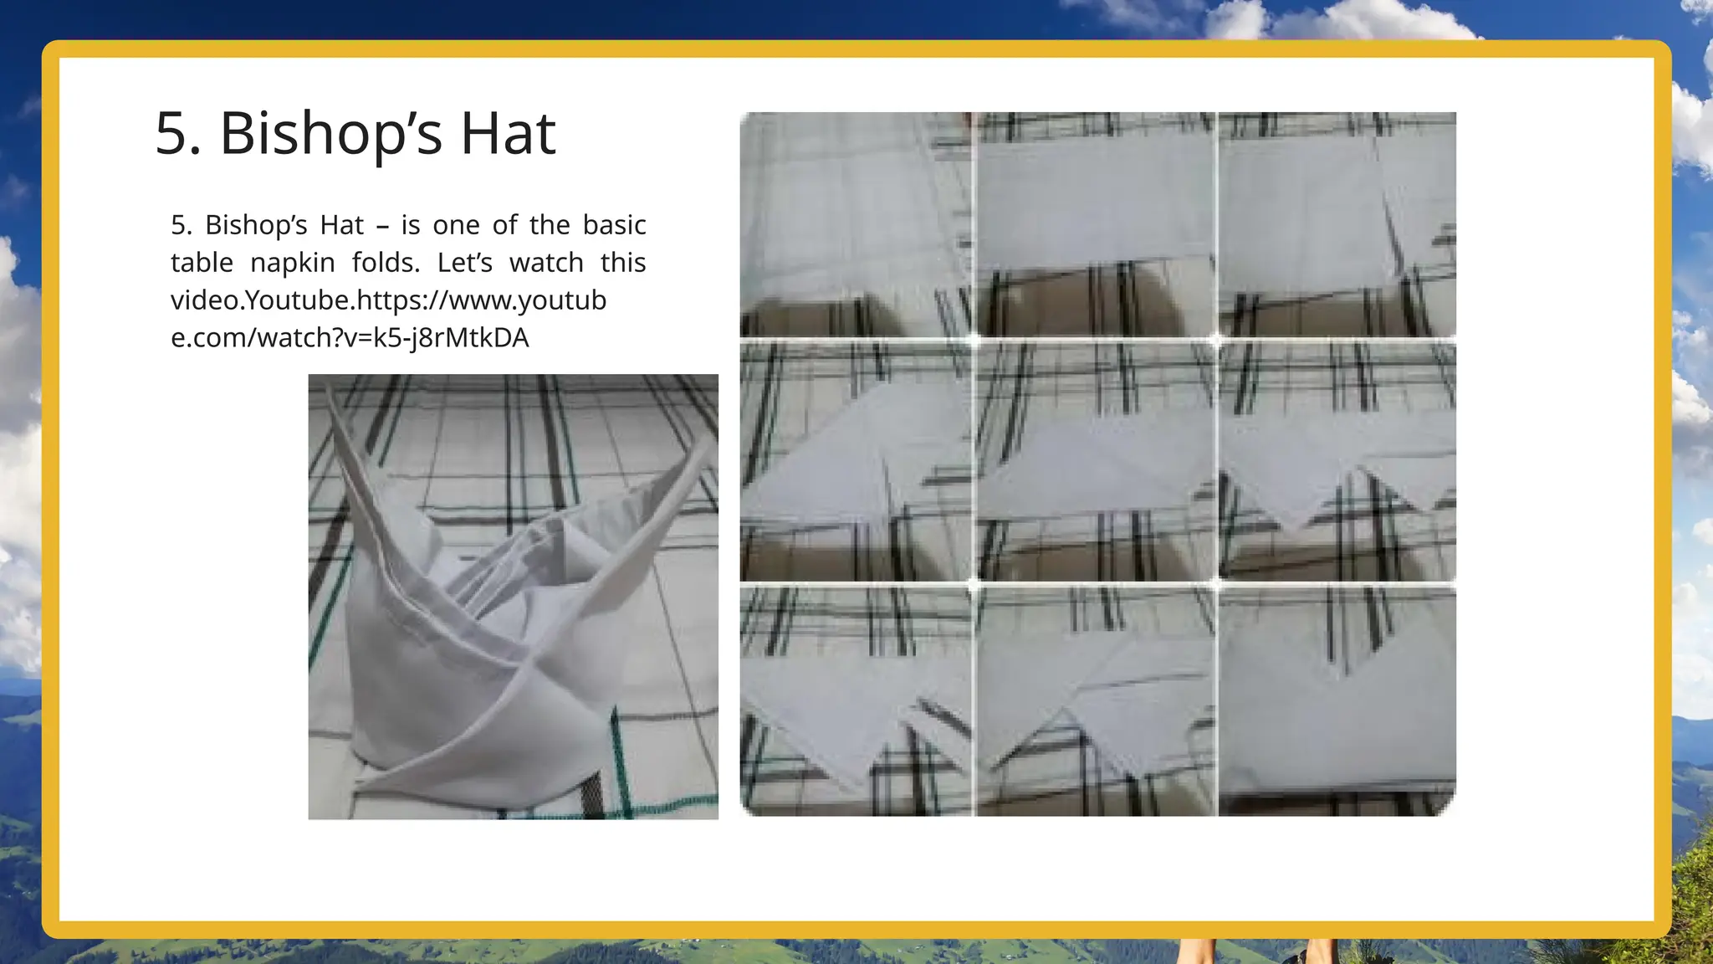Click the "watch?v=k5-j8rMtkDA" portion of the link

click(x=393, y=338)
